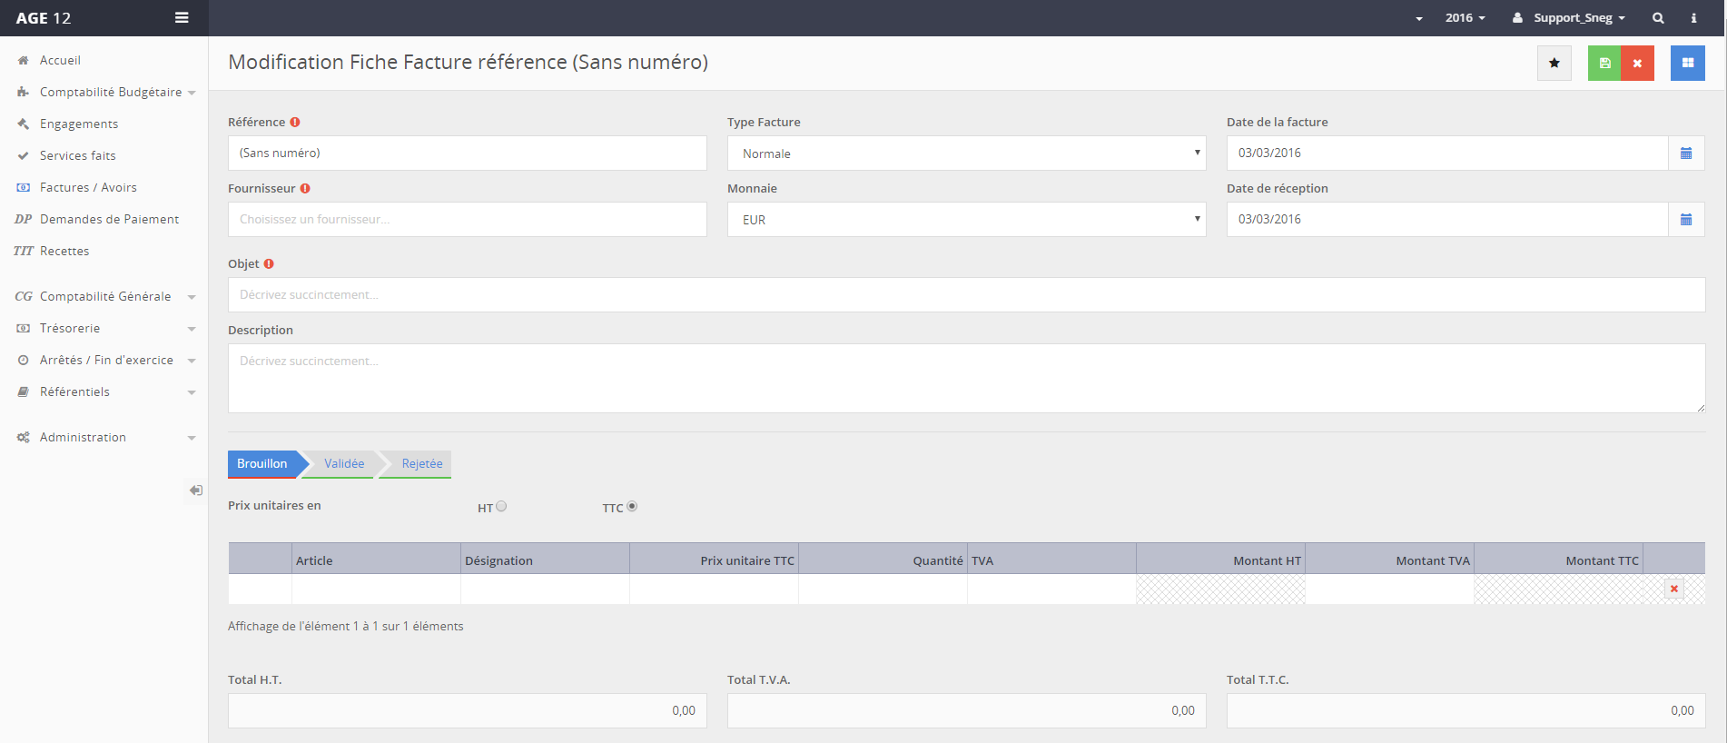Screen dimensions: 1727x743
Task: Toggle the hamburger sidebar menu
Action: [x=182, y=18]
